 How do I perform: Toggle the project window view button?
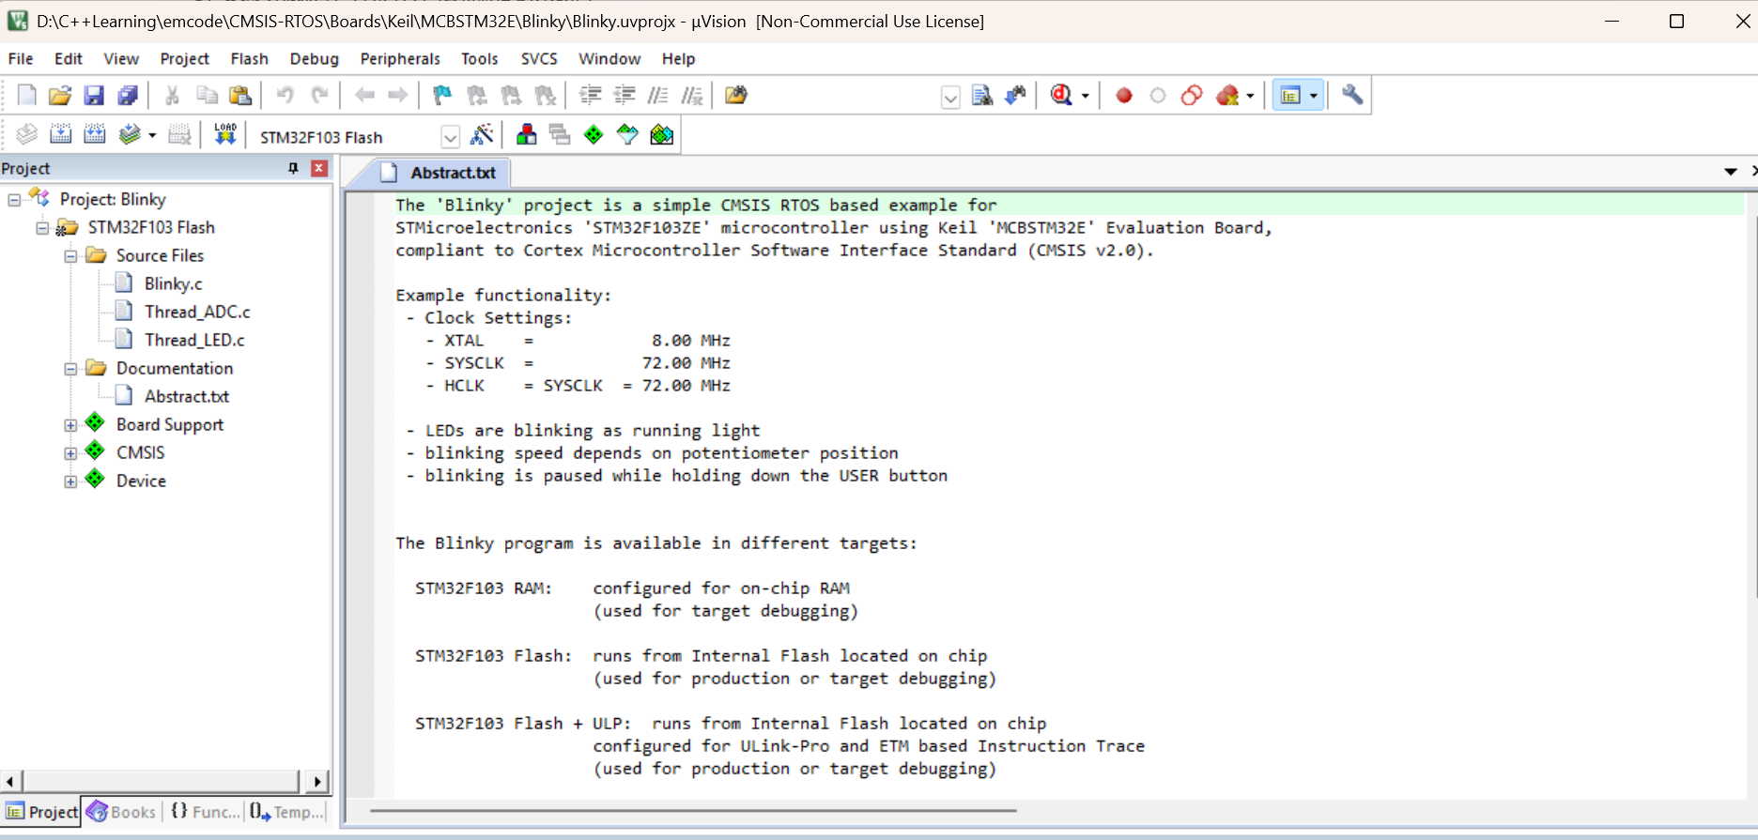click(1290, 95)
